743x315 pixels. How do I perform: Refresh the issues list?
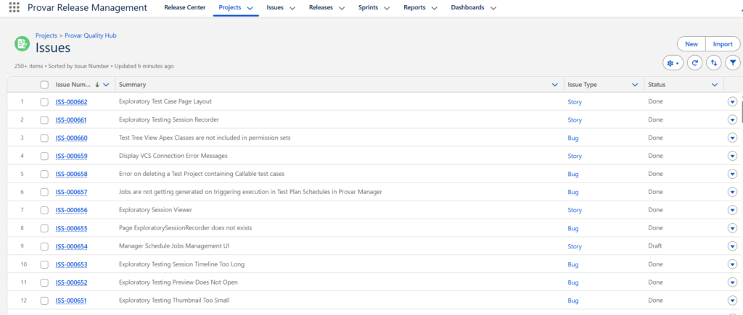tap(694, 63)
